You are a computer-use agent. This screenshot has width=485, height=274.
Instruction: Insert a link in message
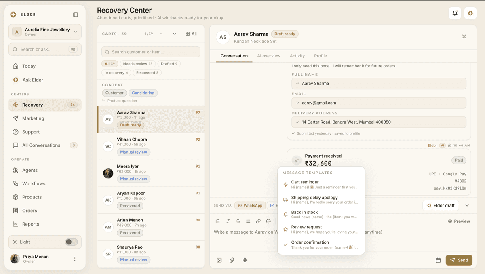pyautogui.click(x=258, y=221)
